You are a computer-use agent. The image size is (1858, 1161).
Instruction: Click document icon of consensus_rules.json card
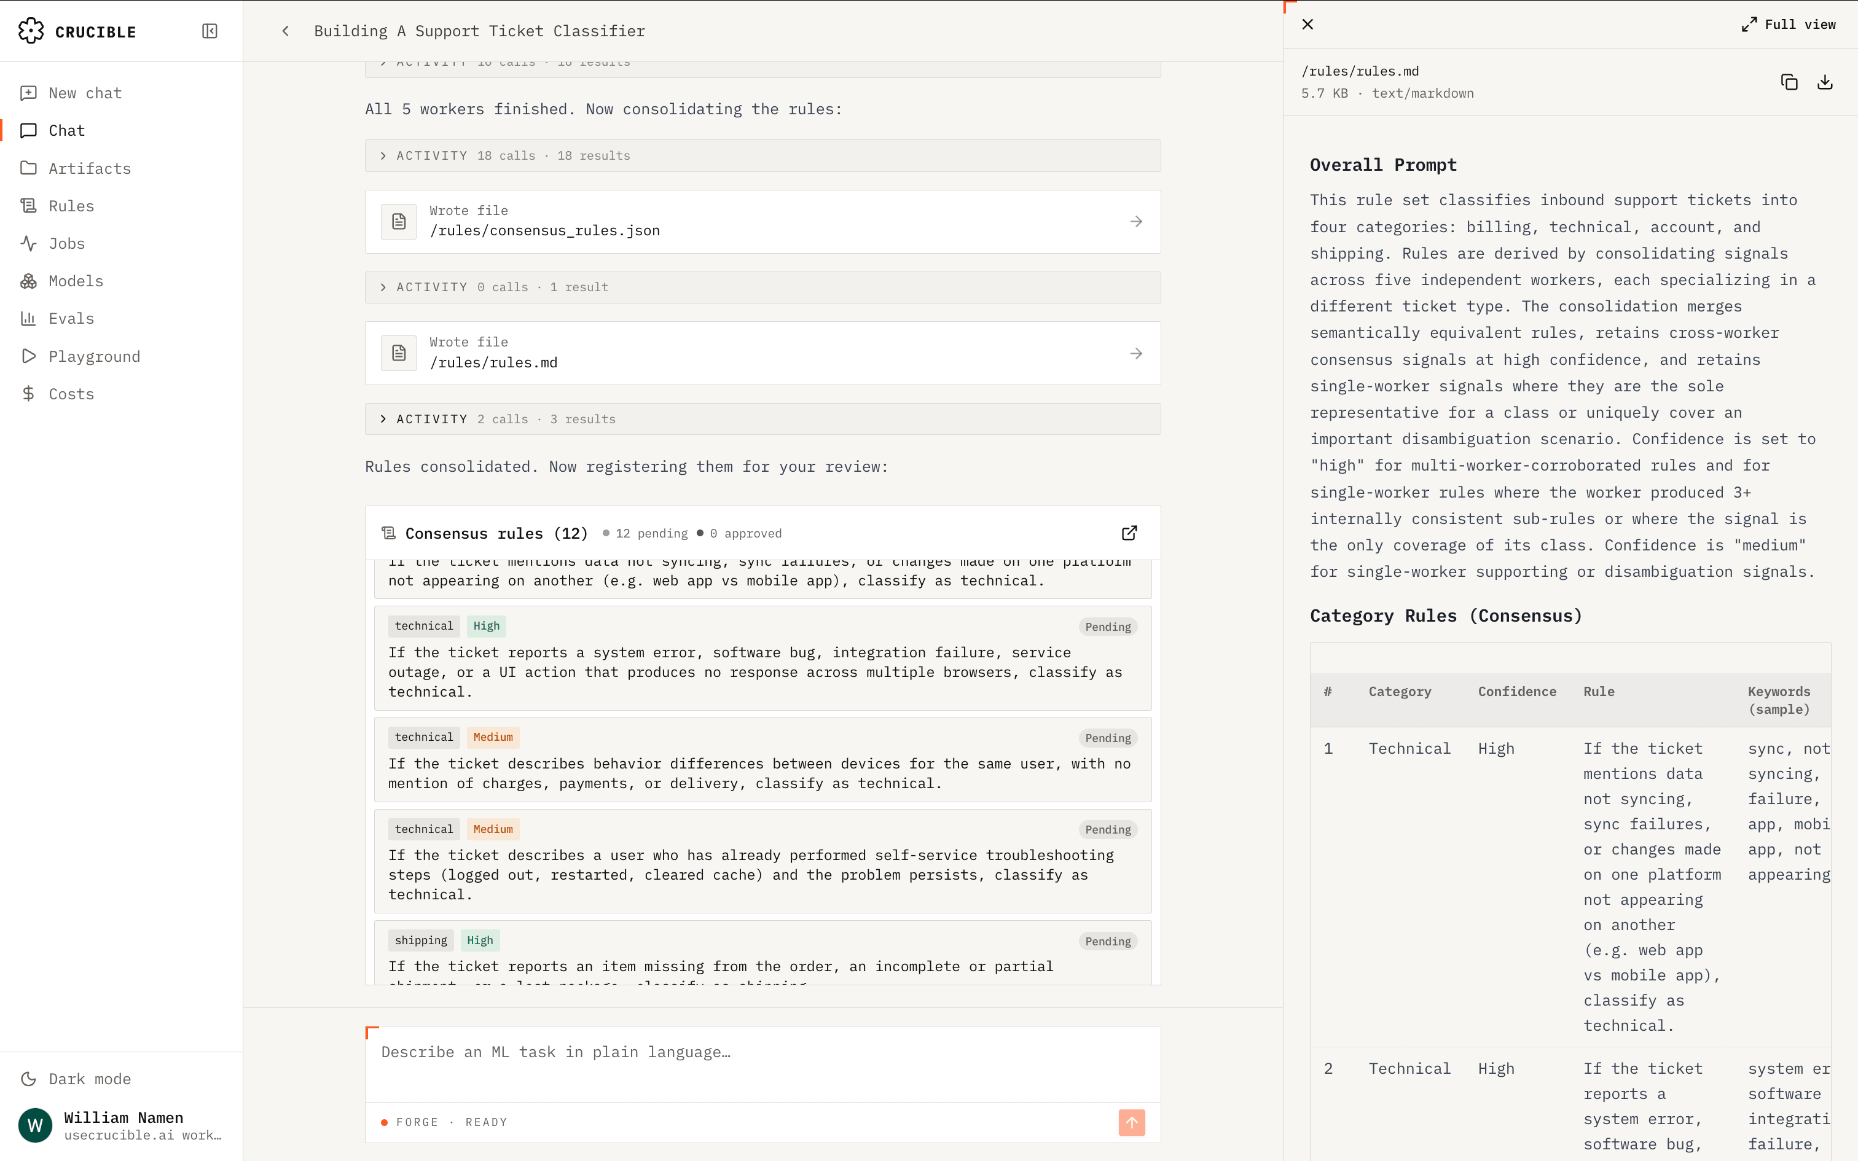tap(399, 221)
